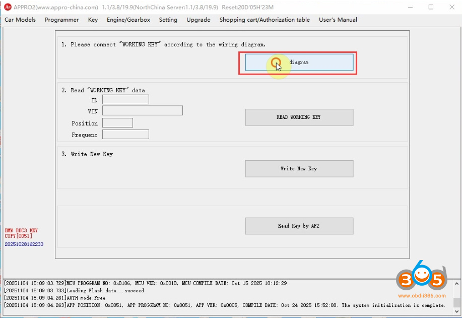Screen dimensions: 462x318
Task: Click the Write New Key button
Action: pos(299,168)
